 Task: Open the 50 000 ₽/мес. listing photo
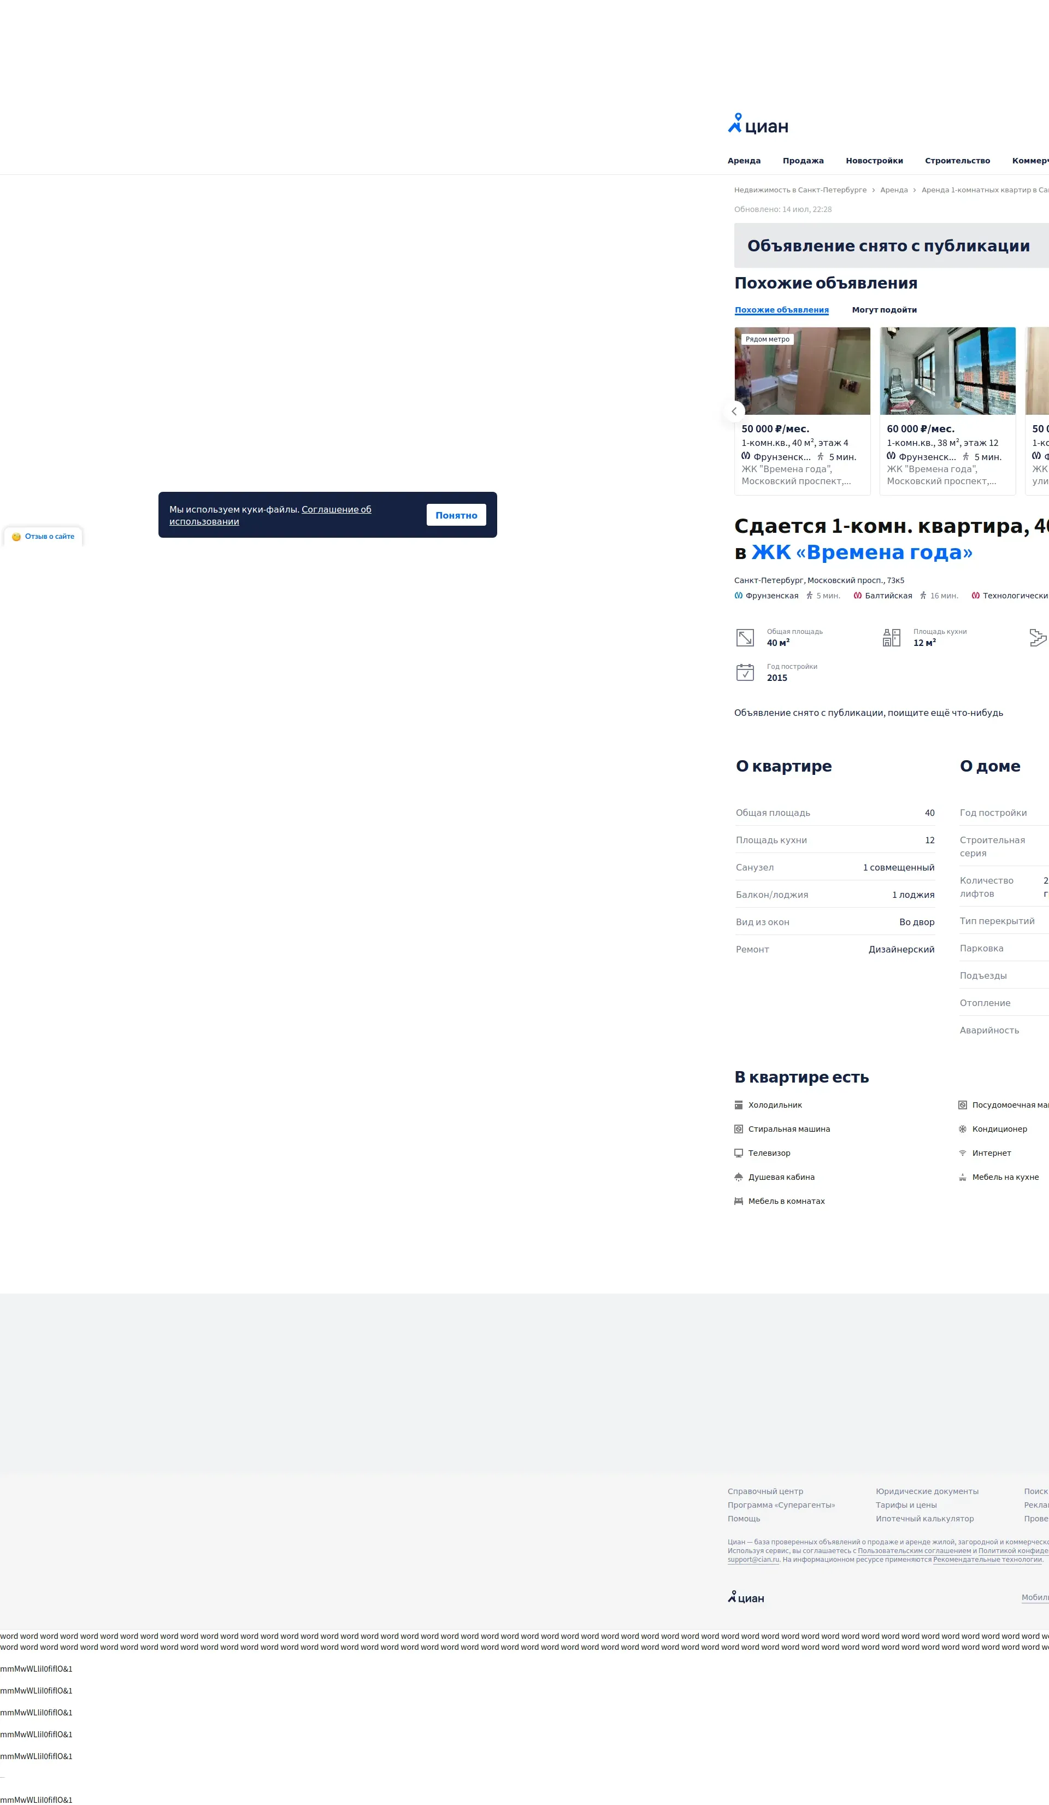802,371
